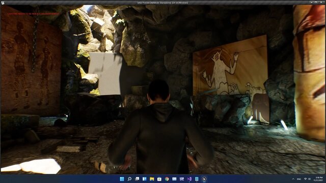326x183 pixels.
Task: Open the clock and date flyout
Action: click(319, 179)
